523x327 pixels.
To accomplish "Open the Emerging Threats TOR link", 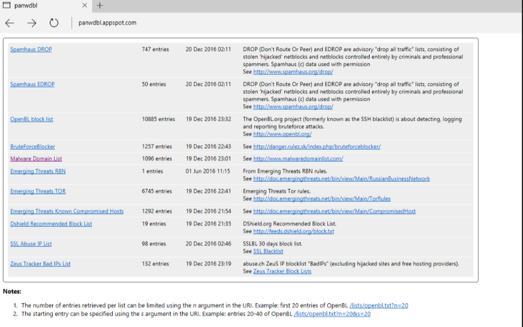I will 38,192.
